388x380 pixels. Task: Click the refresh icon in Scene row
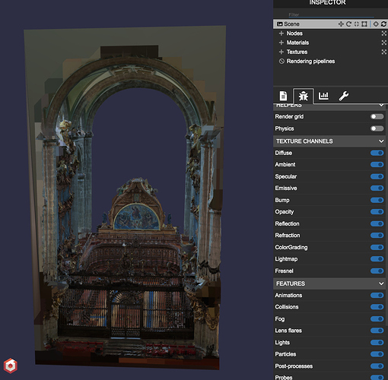pos(383,24)
